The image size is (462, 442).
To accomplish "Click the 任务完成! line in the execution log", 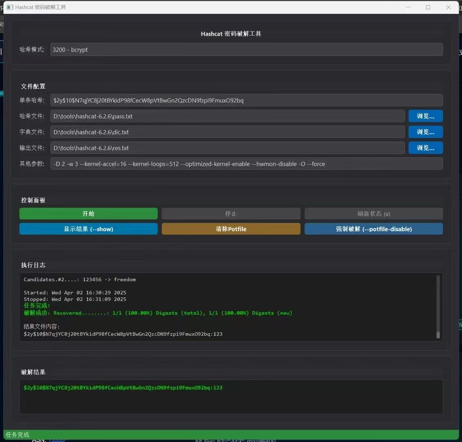I will (x=37, y=306).
